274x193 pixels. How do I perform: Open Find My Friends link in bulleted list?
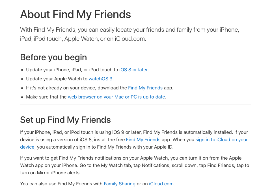coord(145,88)
